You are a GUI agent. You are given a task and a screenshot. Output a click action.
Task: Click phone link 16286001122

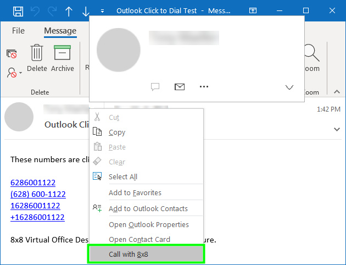(35, 206)
